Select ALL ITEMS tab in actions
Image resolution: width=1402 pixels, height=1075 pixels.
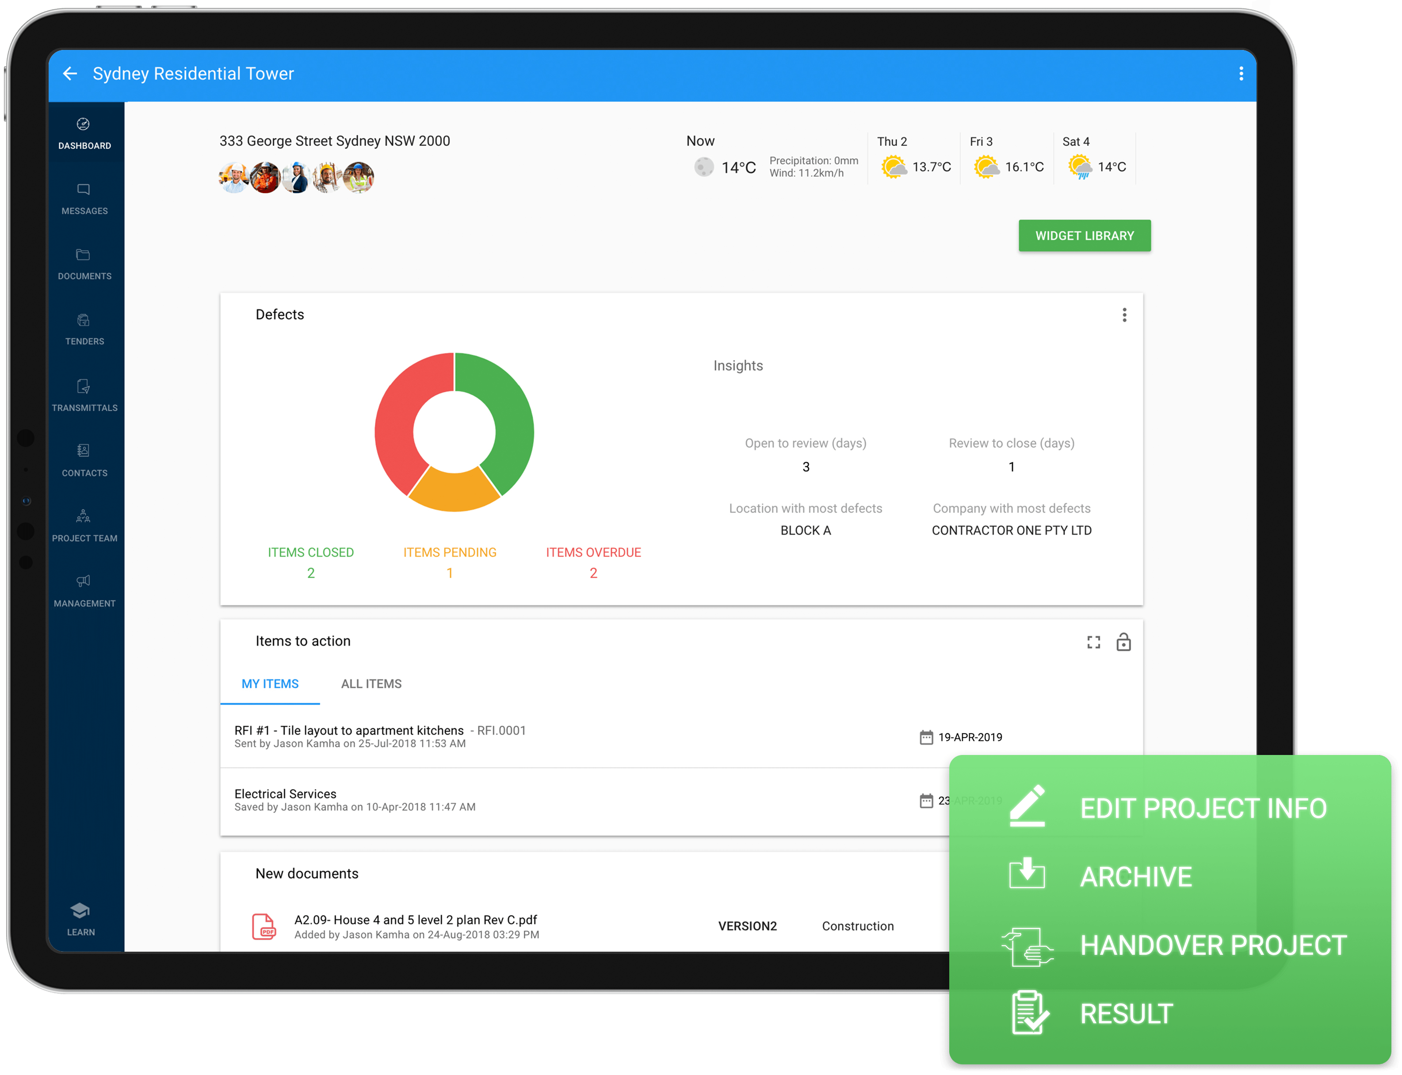coord(372,683)
